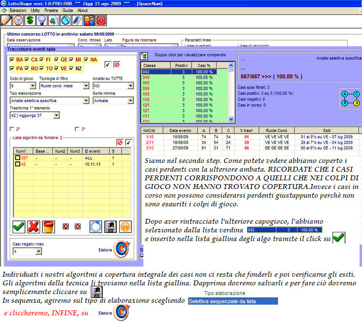Image resolution: width=362 pixels, height=322 pixels.
Task: Click the check-all icon beside the ruote checkboxes
Action: click(x=108, y=65)
